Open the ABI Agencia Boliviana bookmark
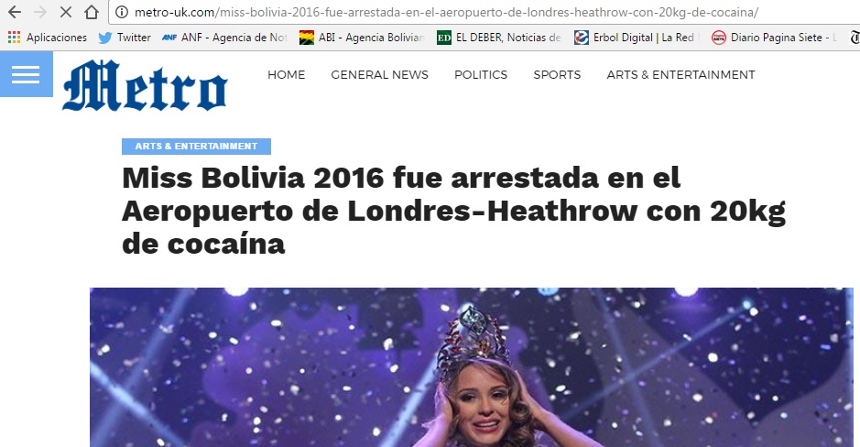This screenshot has width=860, height=447. (x=362, y=38)
